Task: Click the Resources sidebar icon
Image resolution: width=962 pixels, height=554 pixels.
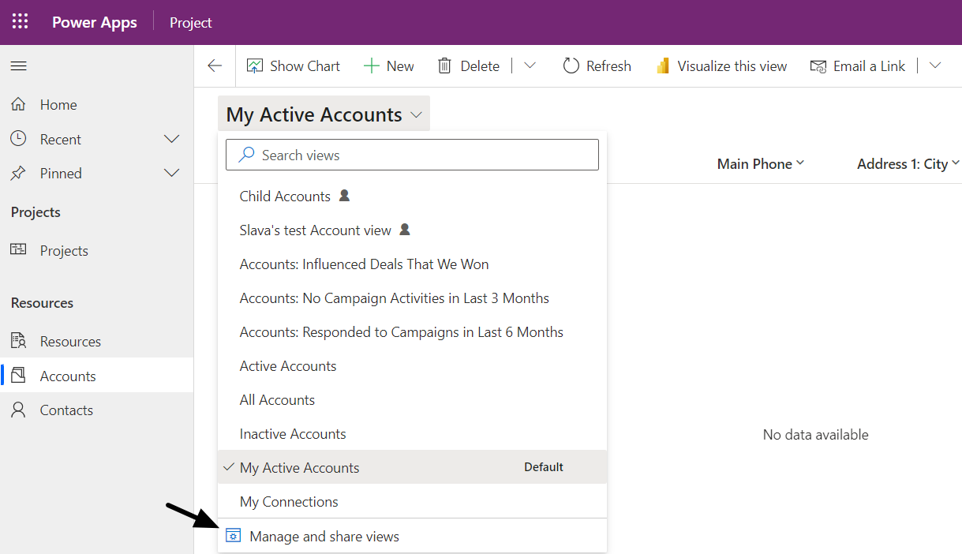Action: [18, 341]
